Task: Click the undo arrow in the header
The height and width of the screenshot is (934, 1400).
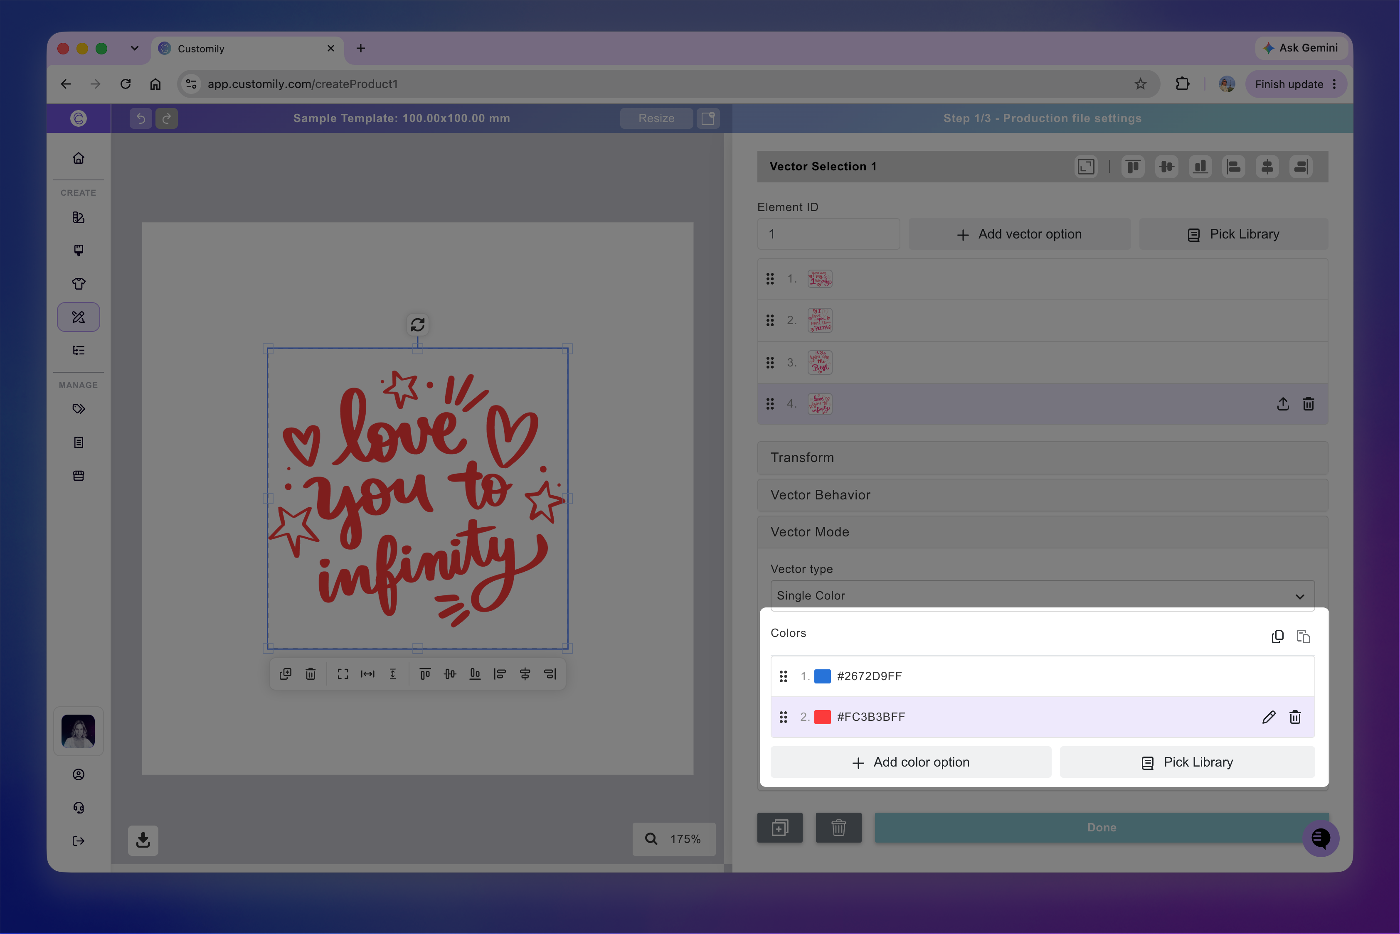Action: point(140,118)
